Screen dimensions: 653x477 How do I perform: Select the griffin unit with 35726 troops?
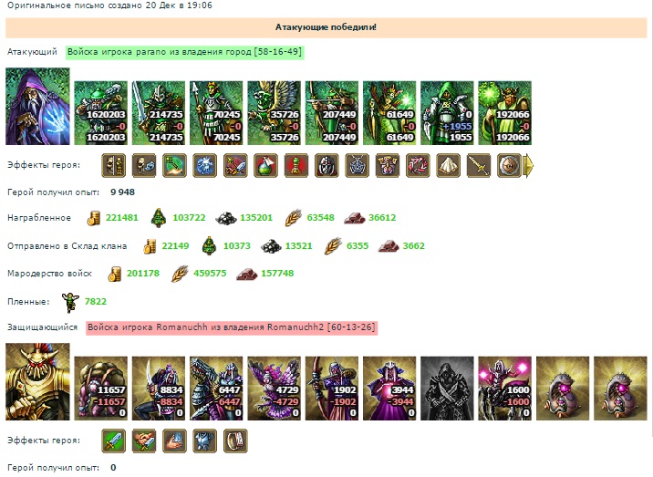tap(274, 113)
